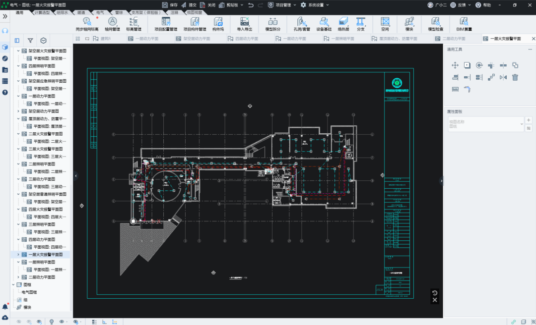Image resolution: width=536 pixels, height=325 pixels.
Task: Switch to the 计算选型 ribbon tab
Action: (42, 12)
